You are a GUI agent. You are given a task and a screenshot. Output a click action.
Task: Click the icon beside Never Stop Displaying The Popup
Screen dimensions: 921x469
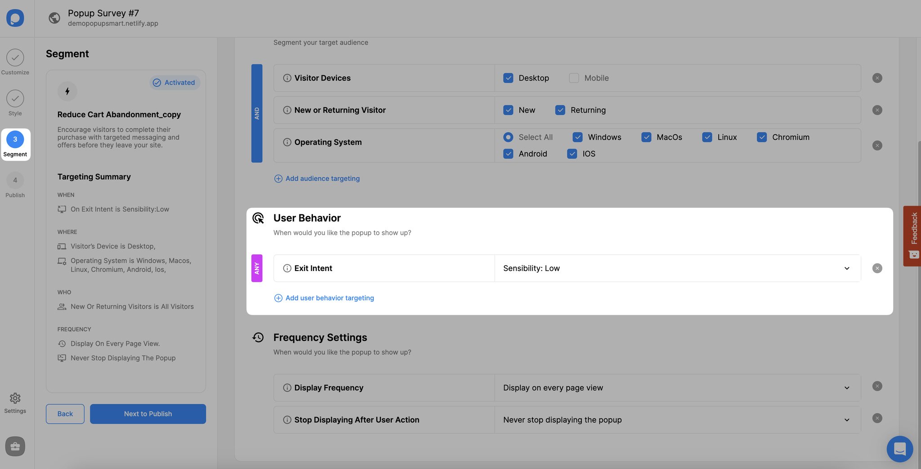(62, 358)
